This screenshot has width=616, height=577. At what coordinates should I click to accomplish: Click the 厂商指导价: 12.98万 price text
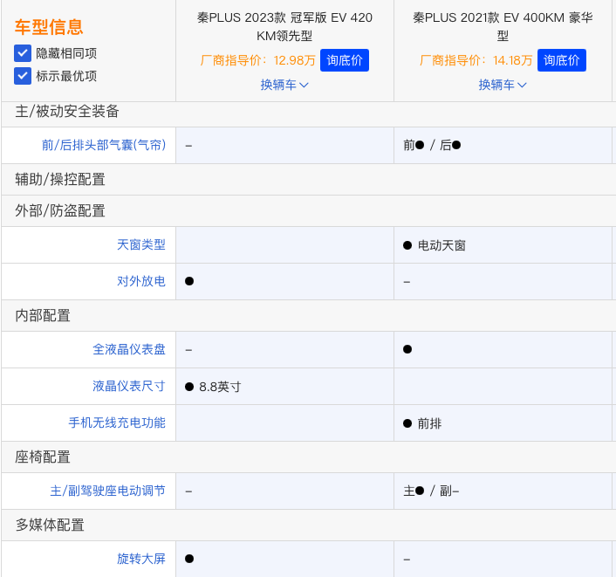coord(257,60)
